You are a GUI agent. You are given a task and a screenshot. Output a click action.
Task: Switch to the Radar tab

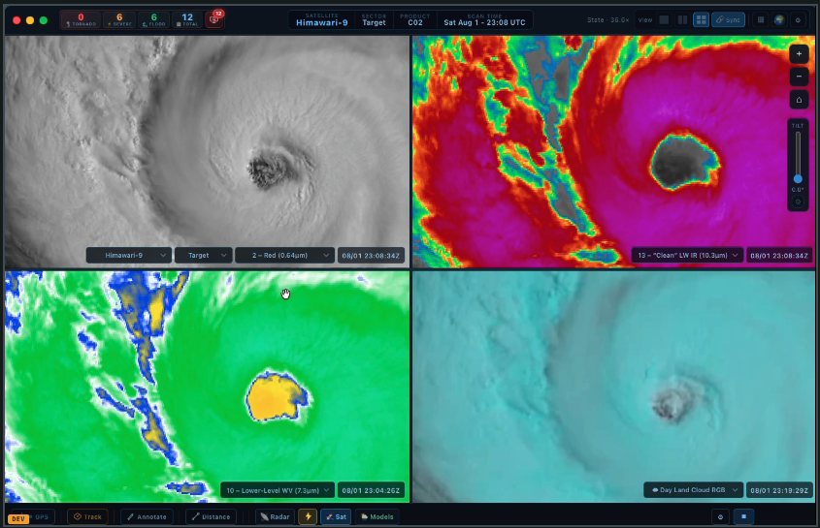pos(275,516)
